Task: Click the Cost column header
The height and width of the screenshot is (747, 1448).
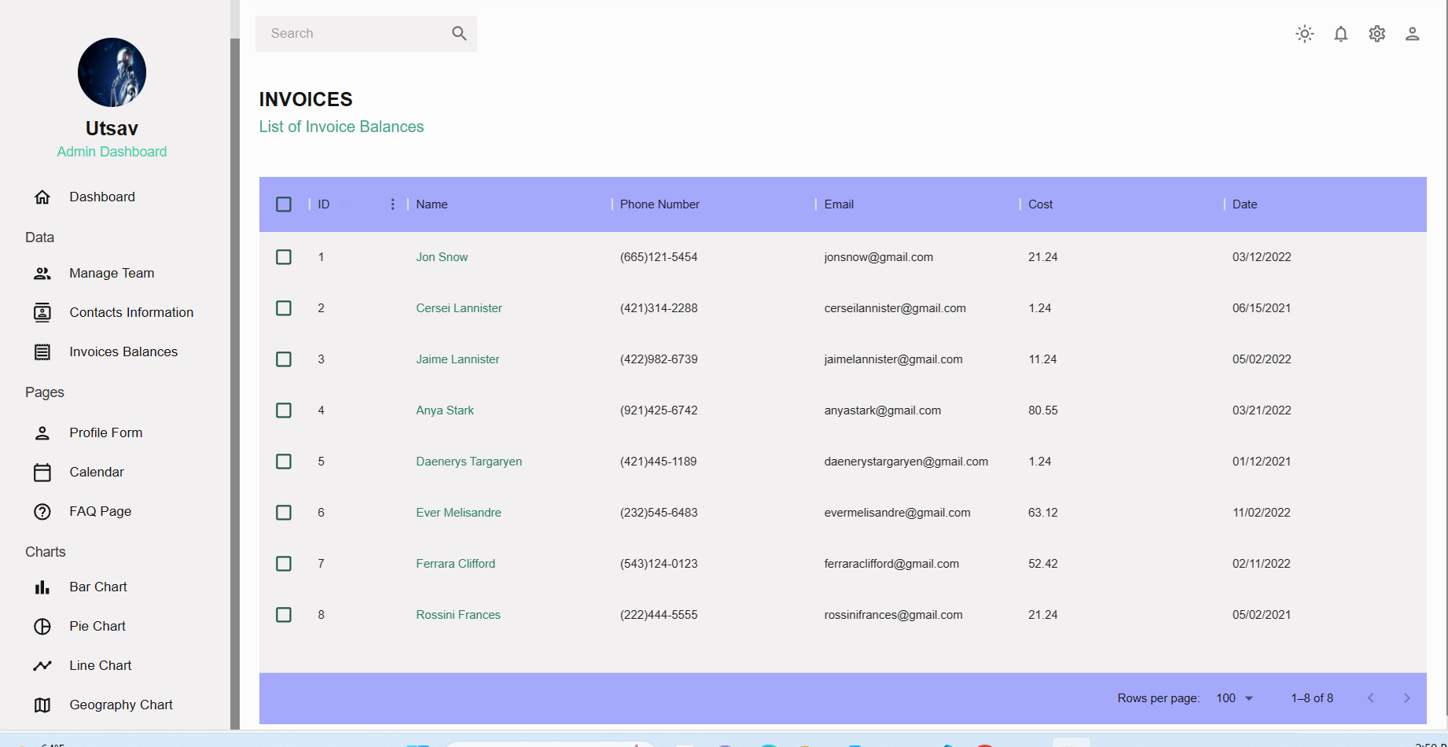Action: point(1040,204)
